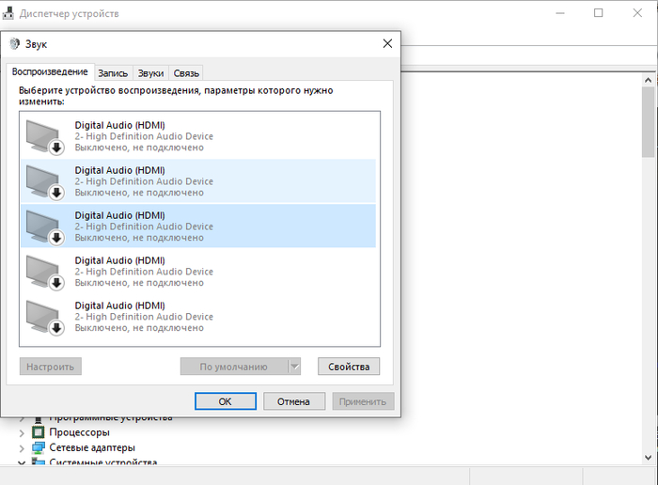Screen dimensions: 658x485
Task: Expand the Программные устройства node
Action: pyautogui.click(x=22, y=417)
